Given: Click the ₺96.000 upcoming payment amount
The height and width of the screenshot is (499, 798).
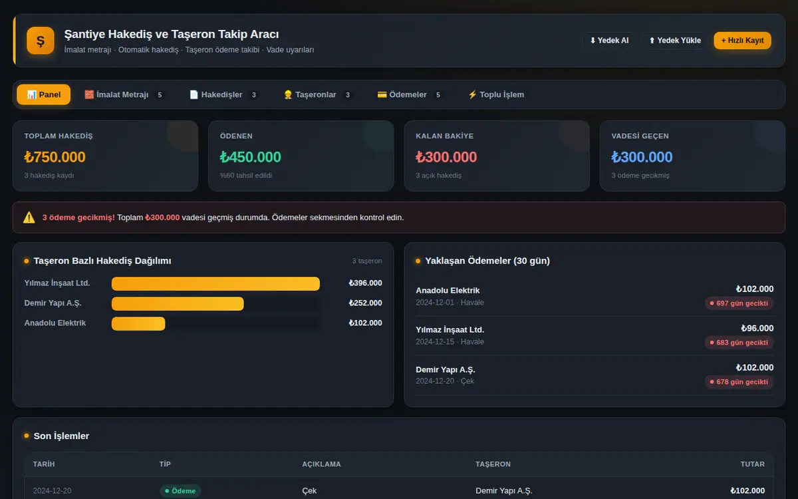Looking at the screenshot, I should click(757, 329).
